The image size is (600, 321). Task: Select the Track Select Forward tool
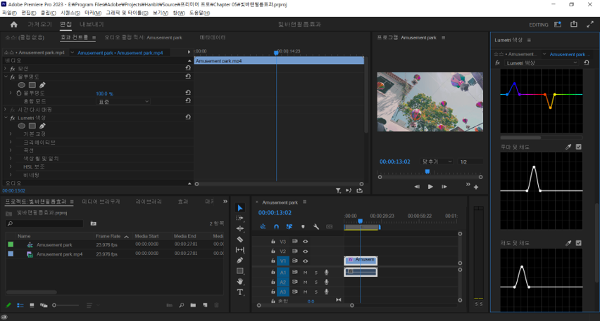coord(240,218)
